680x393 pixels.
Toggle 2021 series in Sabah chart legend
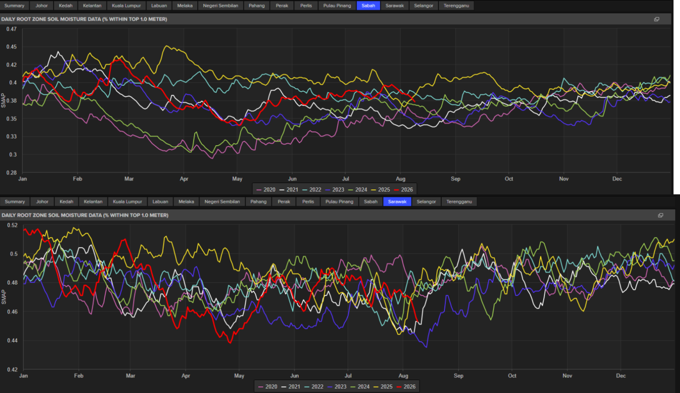coord(288,190)
